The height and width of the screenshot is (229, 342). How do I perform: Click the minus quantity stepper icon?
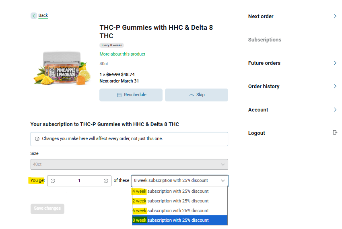pos(53,181)
